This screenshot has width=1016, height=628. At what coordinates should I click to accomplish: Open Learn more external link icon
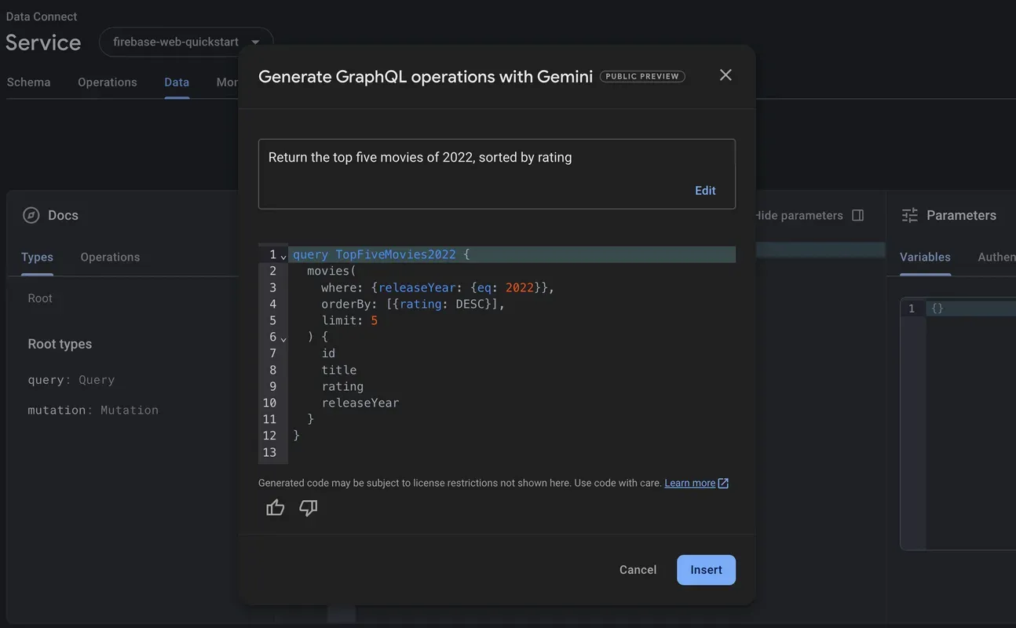723,483
